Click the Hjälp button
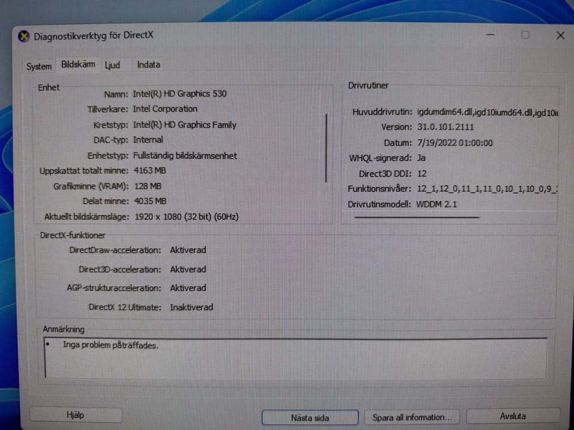This screenshot has width=574, height=430. pyautogui.click(x=75, y=414)
